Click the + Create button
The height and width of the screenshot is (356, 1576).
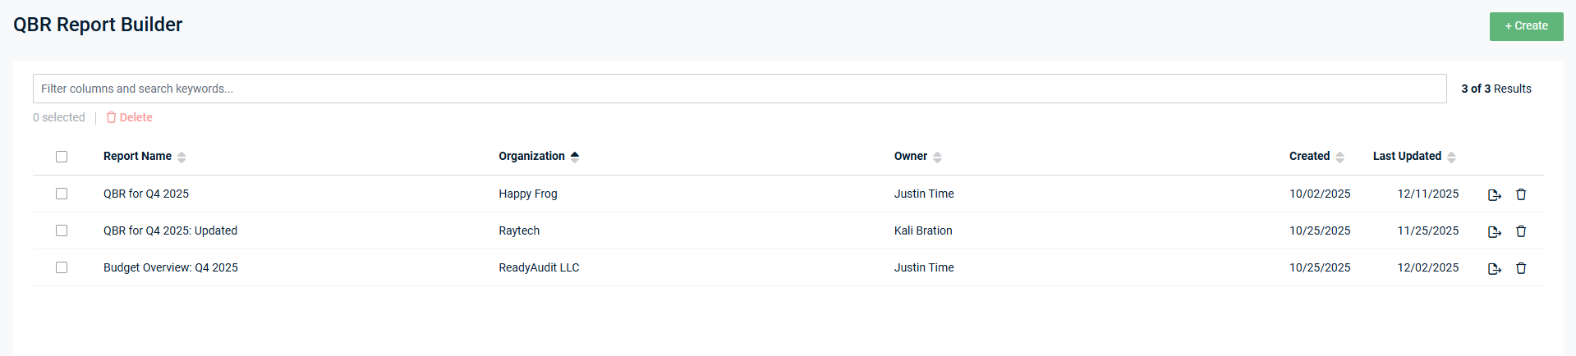pyautogui.click(x=1526, y=26)
